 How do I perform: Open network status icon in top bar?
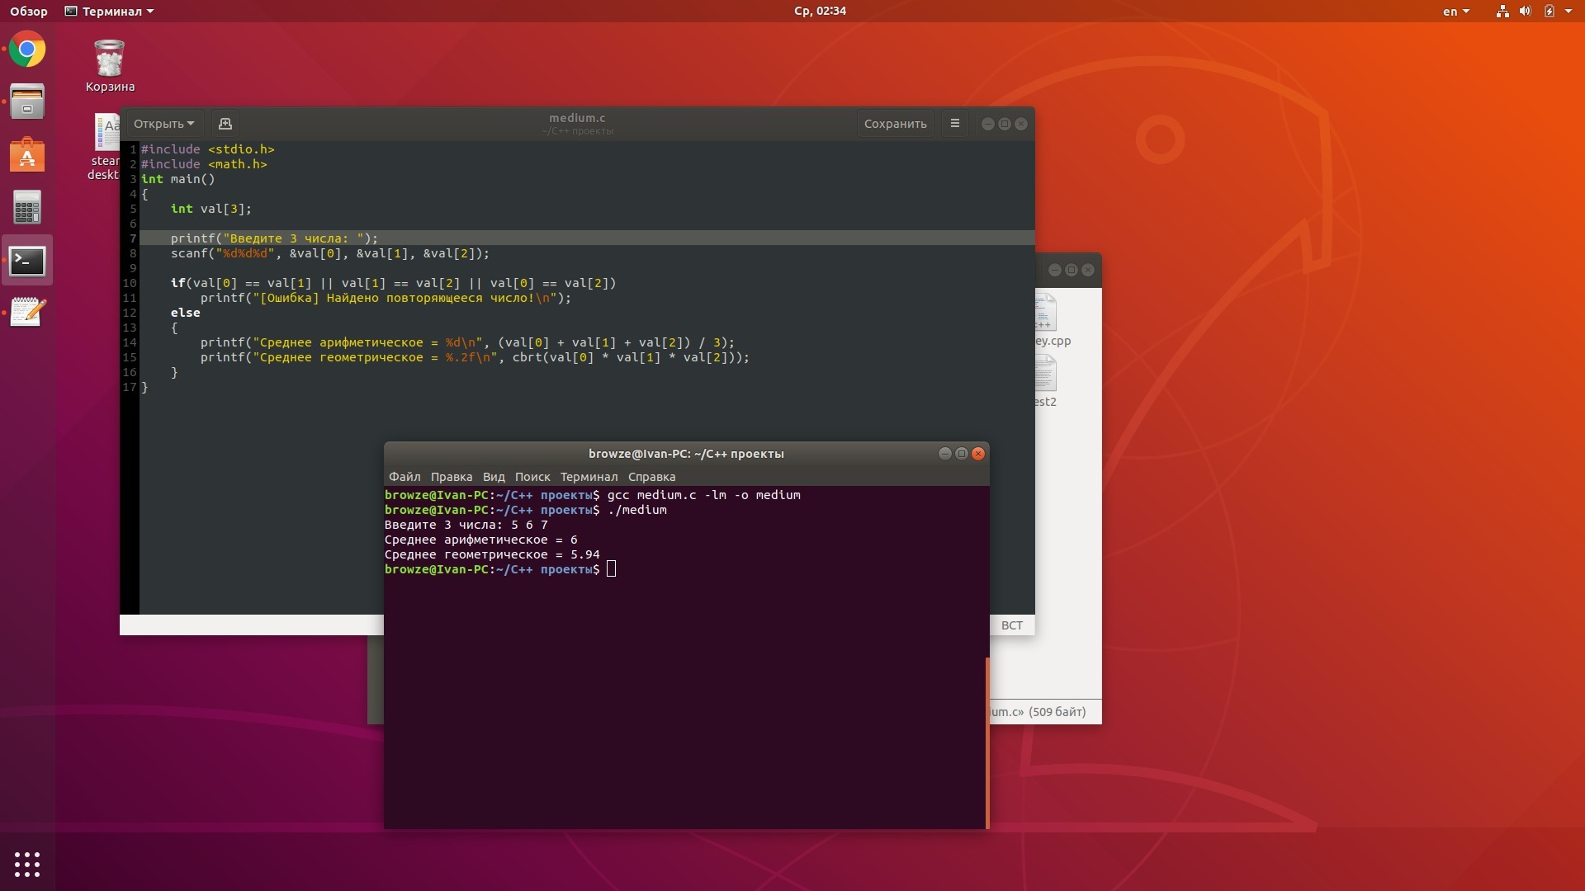1502,12
